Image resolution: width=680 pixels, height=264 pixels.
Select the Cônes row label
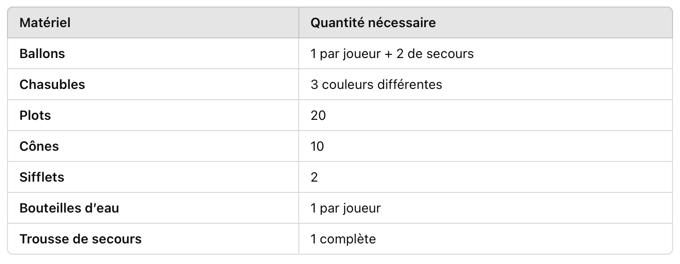click(39, 147)
